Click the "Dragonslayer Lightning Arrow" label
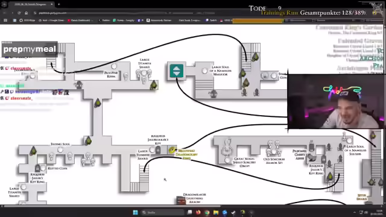This screenshot has height=217, width=386. [194, 198]
